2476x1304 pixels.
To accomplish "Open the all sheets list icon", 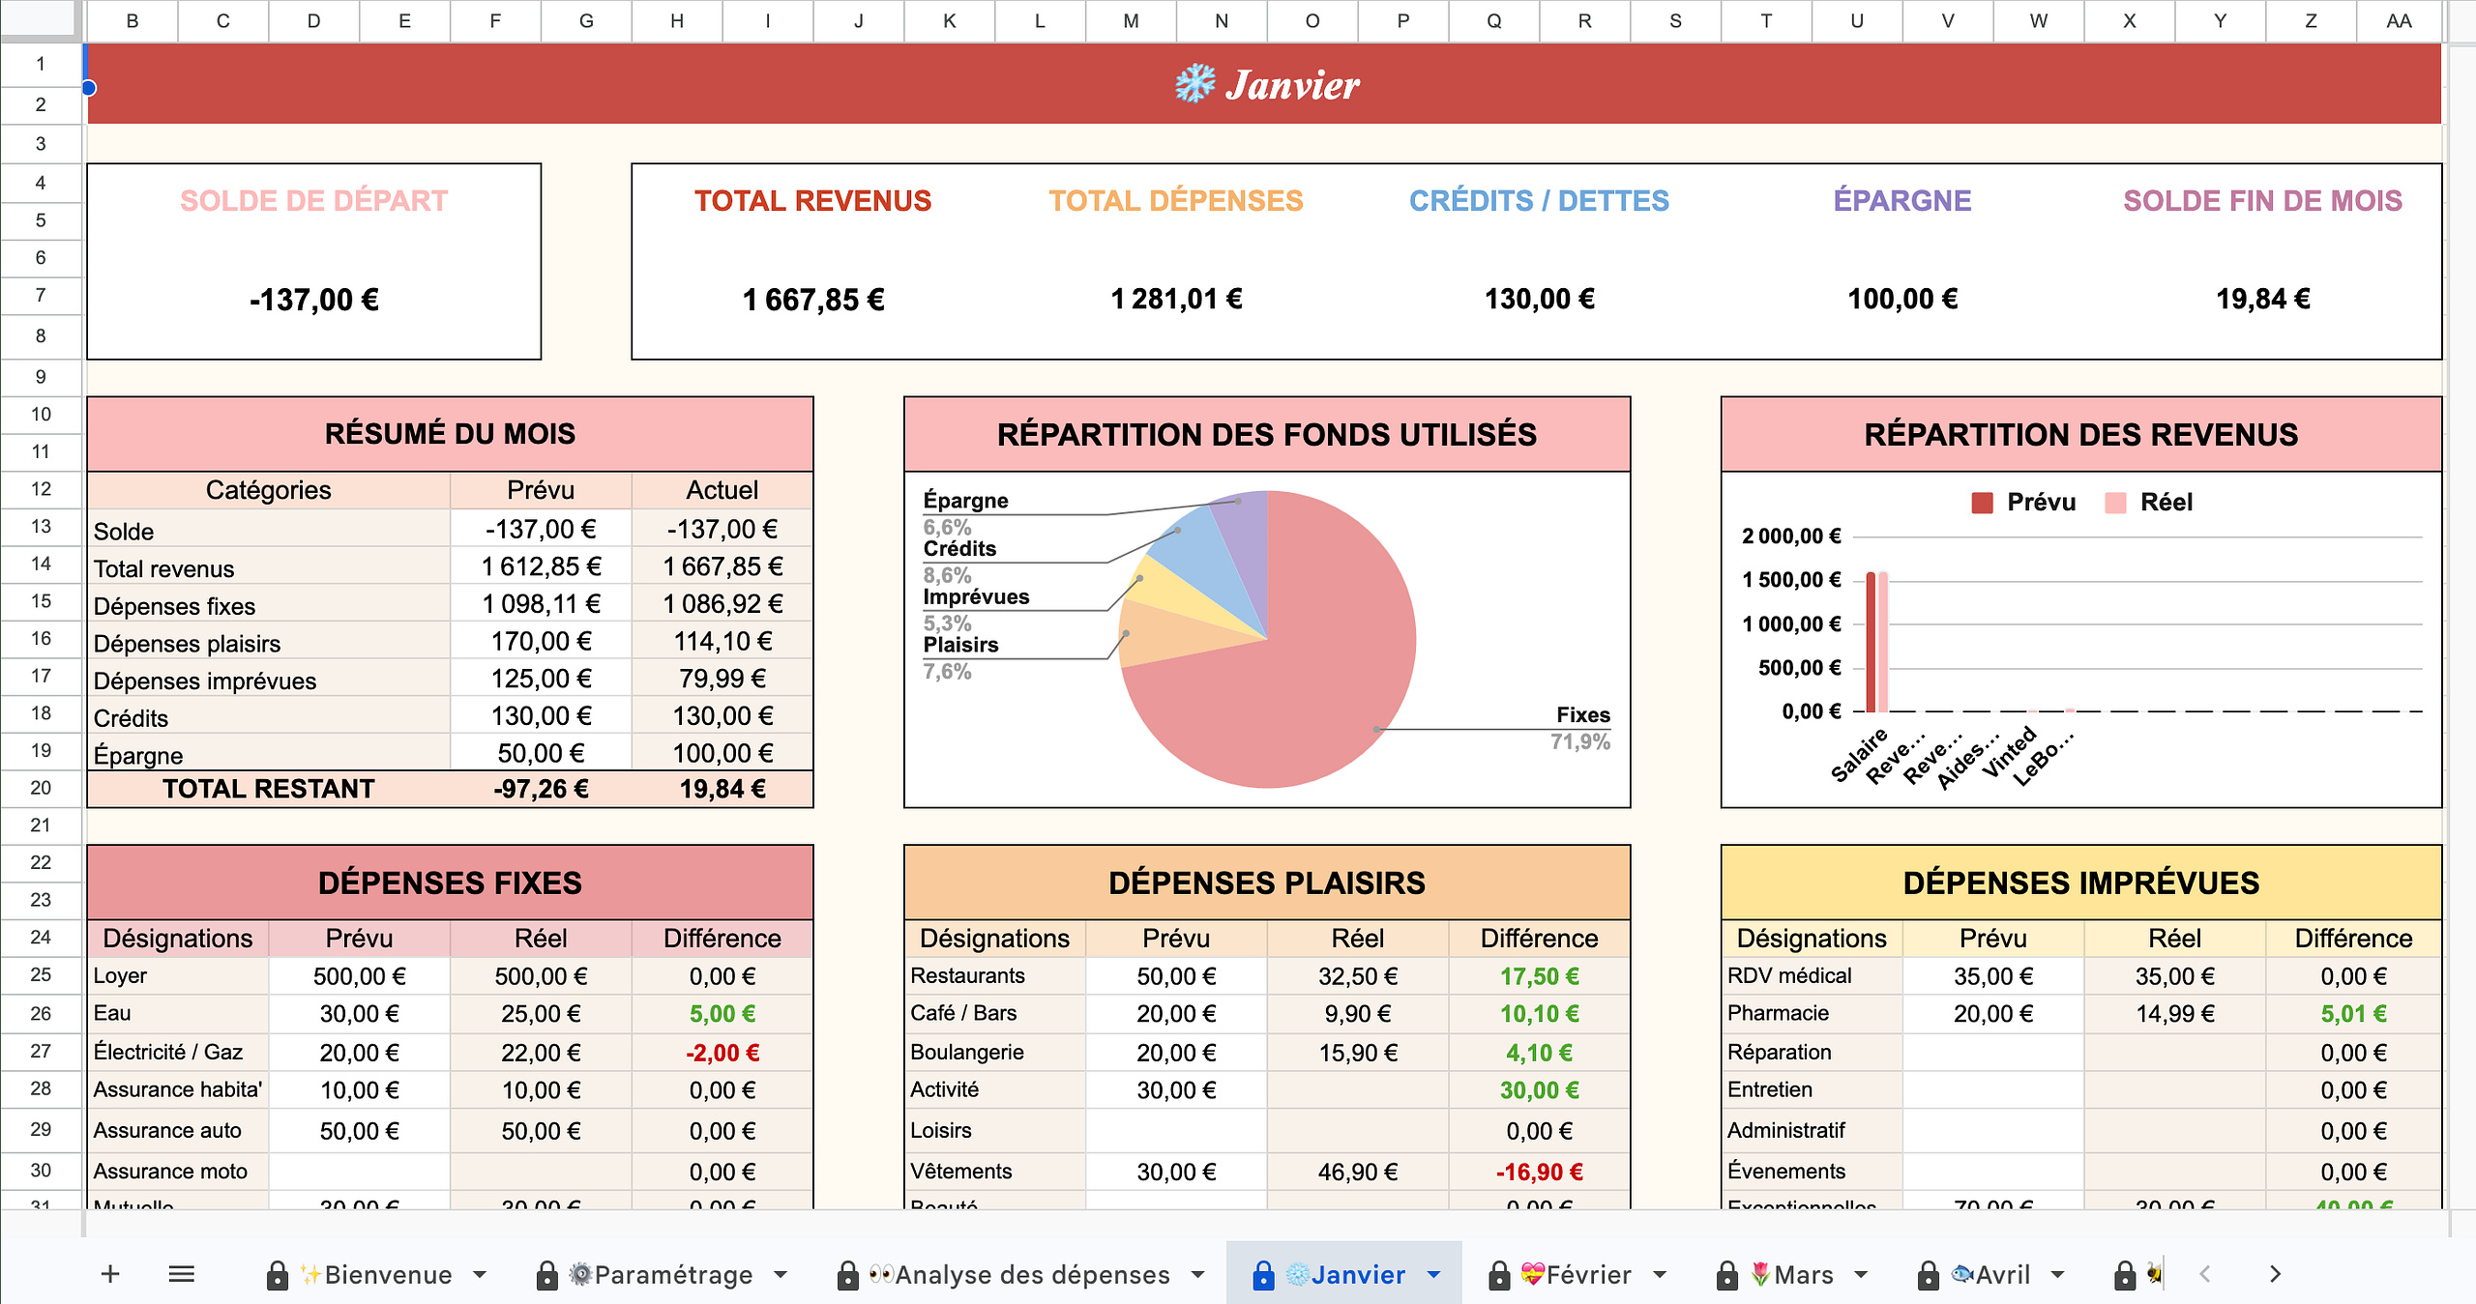I will click(x=182, y=1274).
